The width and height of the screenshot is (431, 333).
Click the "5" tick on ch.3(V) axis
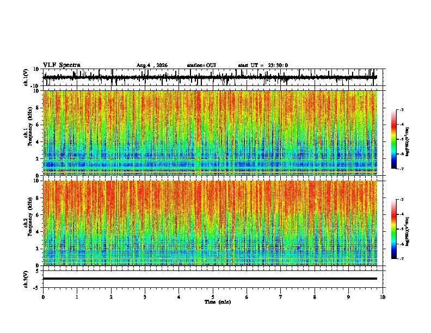coord(38,271)
